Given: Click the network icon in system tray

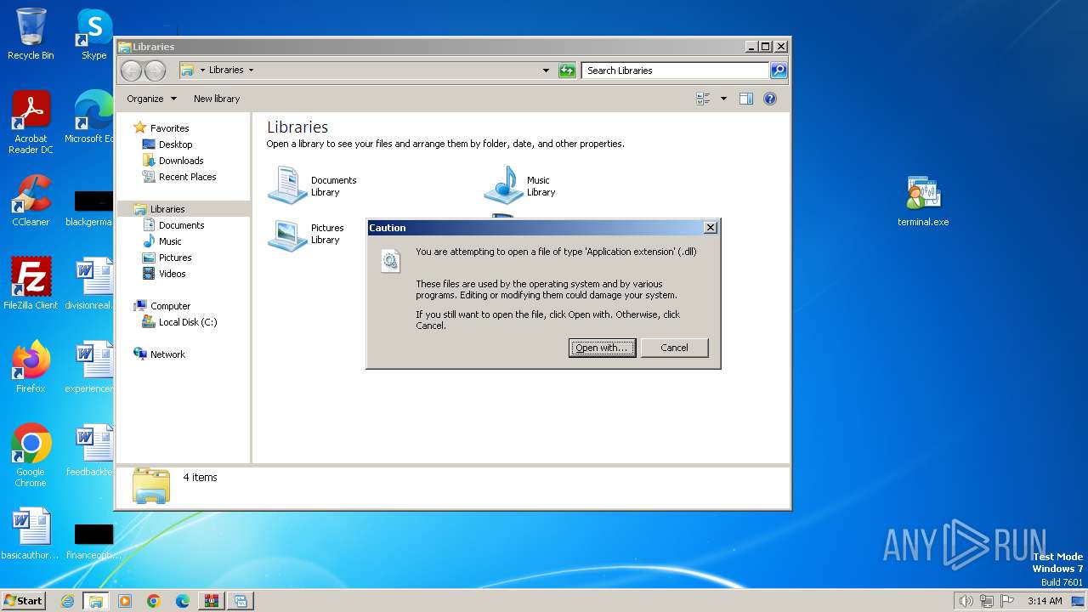Looking at the screenshot, I should 987,601.
